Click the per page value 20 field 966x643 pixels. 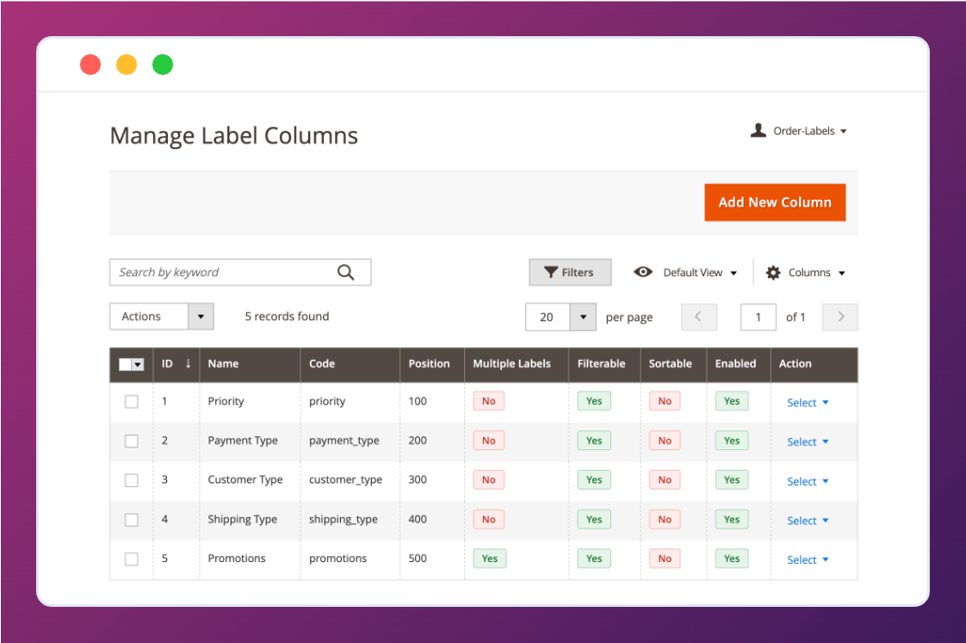547,317
